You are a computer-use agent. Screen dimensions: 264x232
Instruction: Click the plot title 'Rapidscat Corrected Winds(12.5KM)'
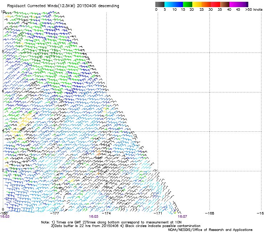point(41,6)
